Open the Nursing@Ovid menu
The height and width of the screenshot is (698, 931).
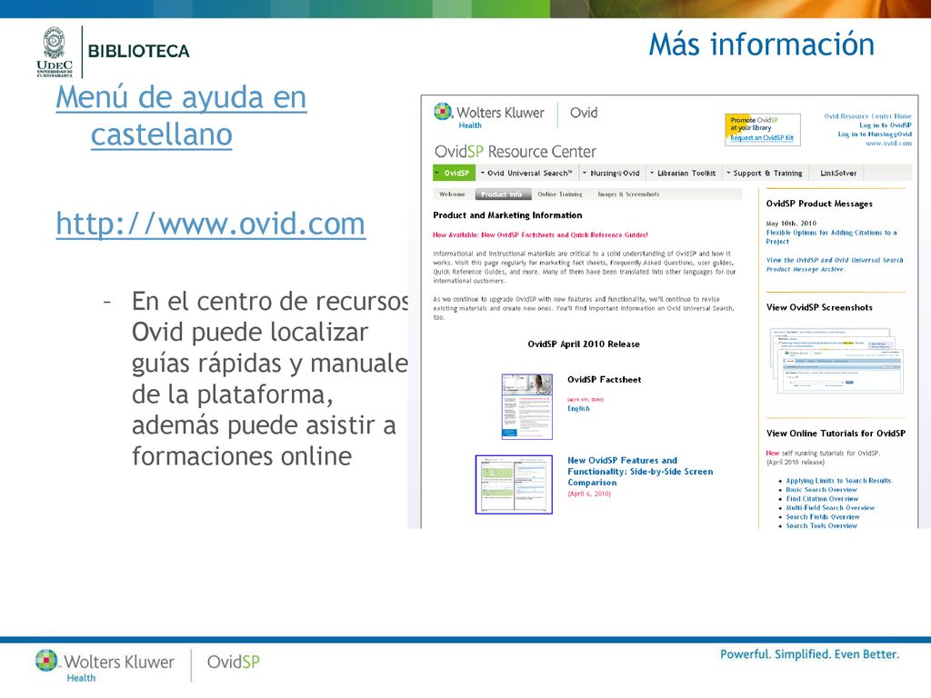[612, 174]
